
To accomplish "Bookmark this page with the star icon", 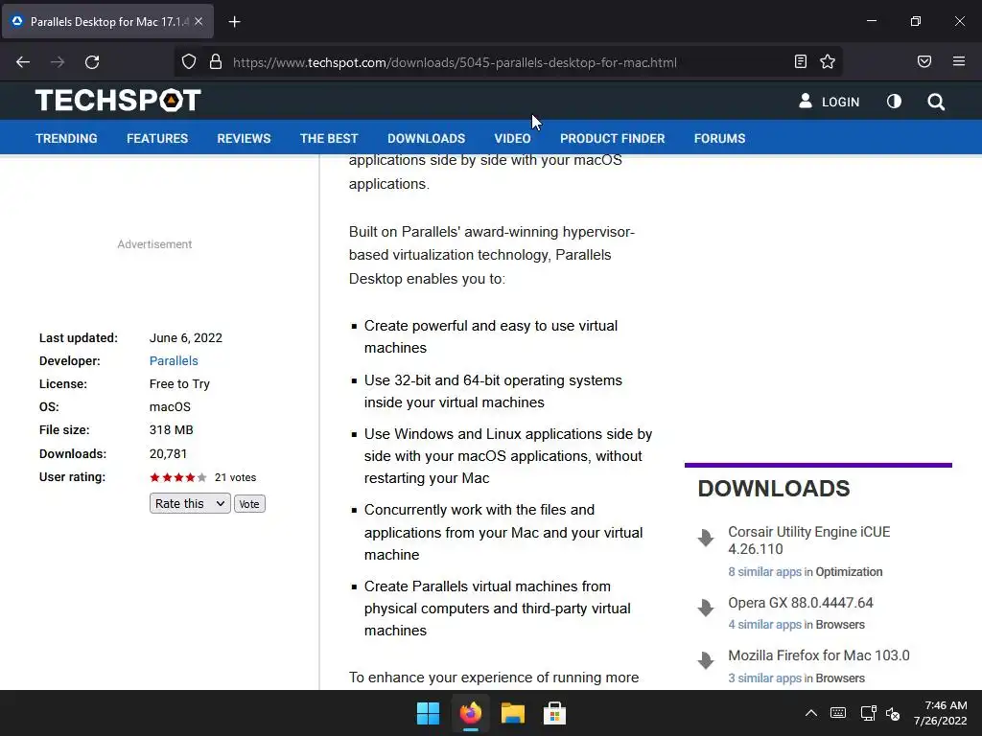I will (828, 61).
